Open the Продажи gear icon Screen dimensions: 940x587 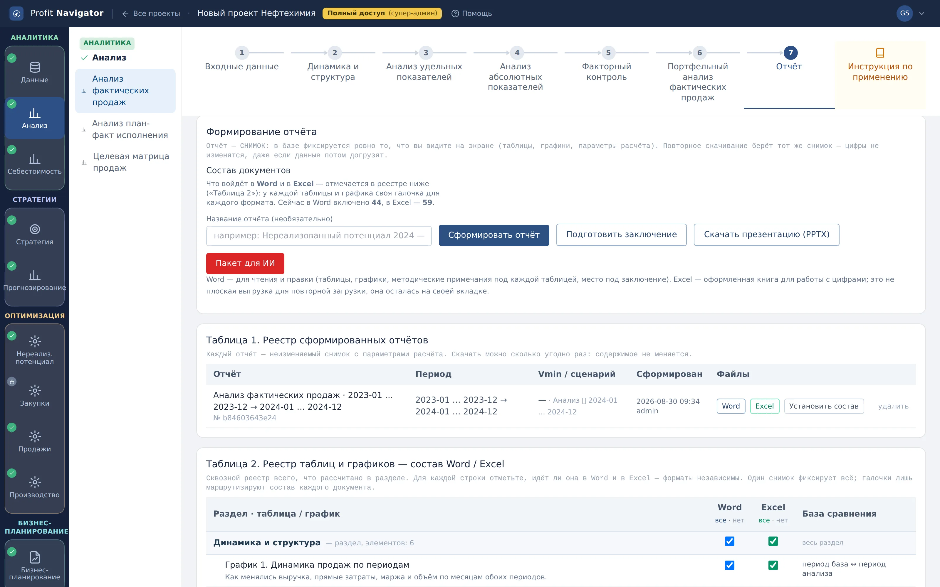pos(35,436)
